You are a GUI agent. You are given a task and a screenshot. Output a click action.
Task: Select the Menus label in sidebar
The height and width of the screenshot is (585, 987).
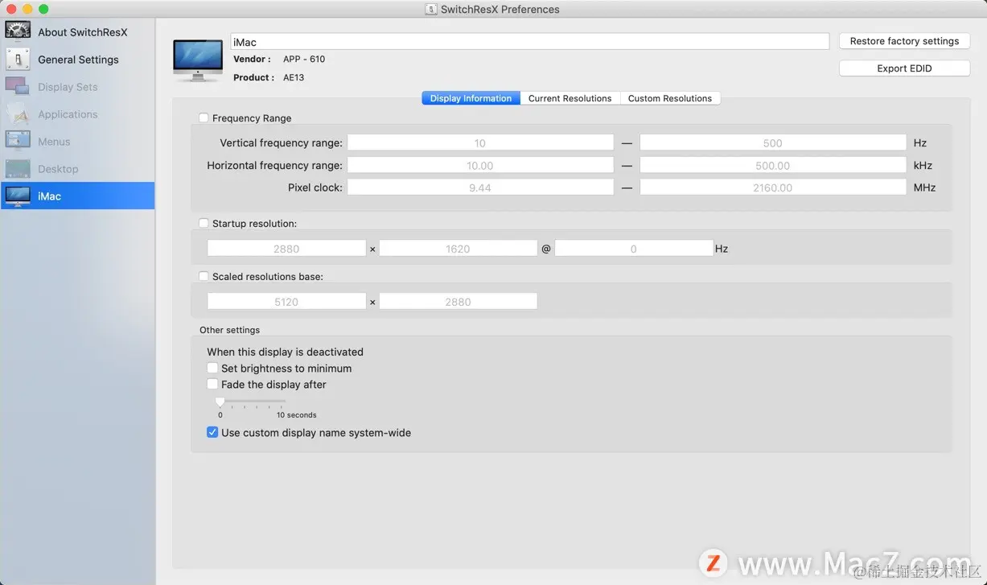pyautogui.click(x=54, y=142)
